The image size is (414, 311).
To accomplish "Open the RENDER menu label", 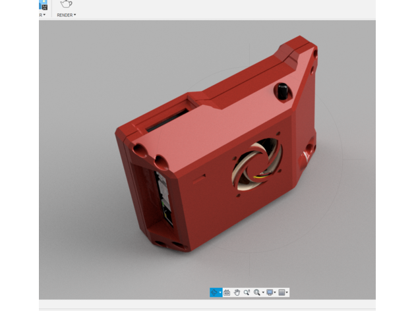I will coord(65,14).
